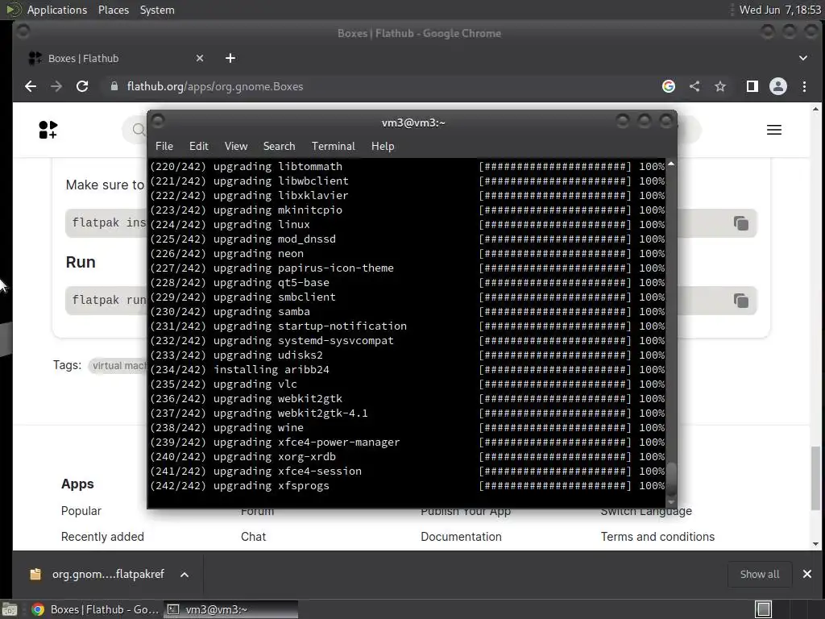The height and width of the screenshot is (619, 825).
Task: Open Terms and conditions link
Action: [657, 536]
